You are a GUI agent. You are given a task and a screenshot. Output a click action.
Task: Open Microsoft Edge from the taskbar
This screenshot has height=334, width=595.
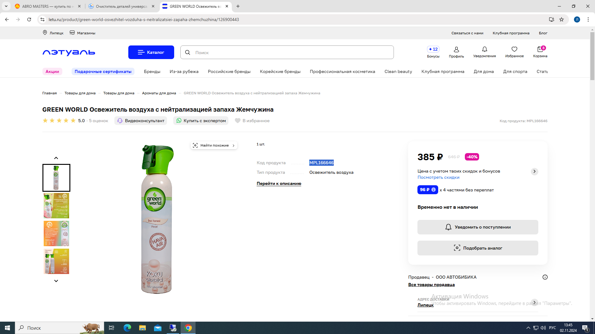coord(127,328)
